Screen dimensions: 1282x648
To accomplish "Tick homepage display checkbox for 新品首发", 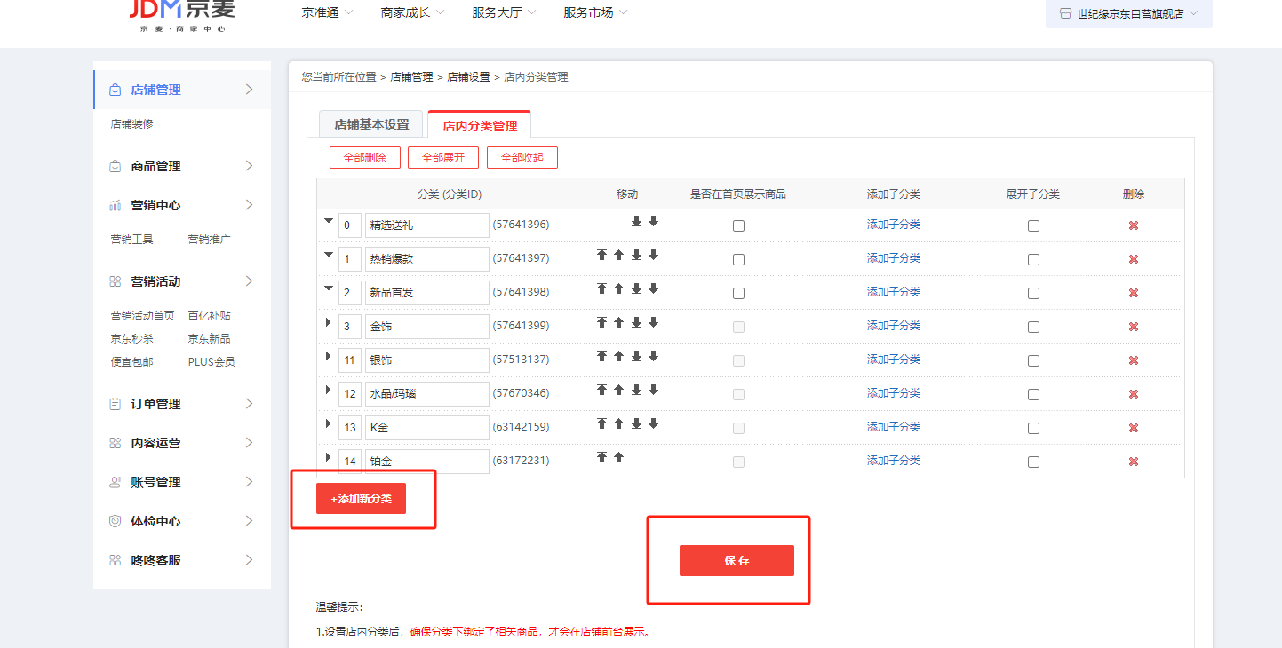I will pos(738,294).
